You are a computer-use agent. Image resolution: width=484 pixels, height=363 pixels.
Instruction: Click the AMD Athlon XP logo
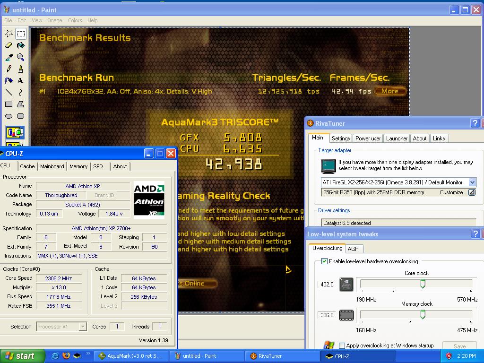pyautogui.click(x=149, y=200)
